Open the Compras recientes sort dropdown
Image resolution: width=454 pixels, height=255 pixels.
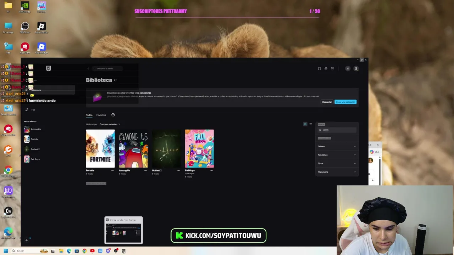pyautogui.click(x=110, y=124)
